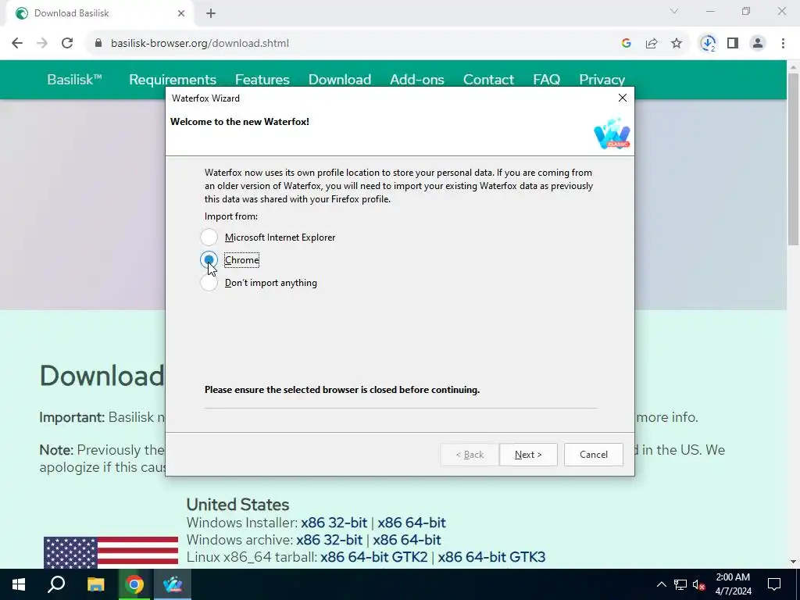
Task: View site lock information icon
Action: pos(98,44)
